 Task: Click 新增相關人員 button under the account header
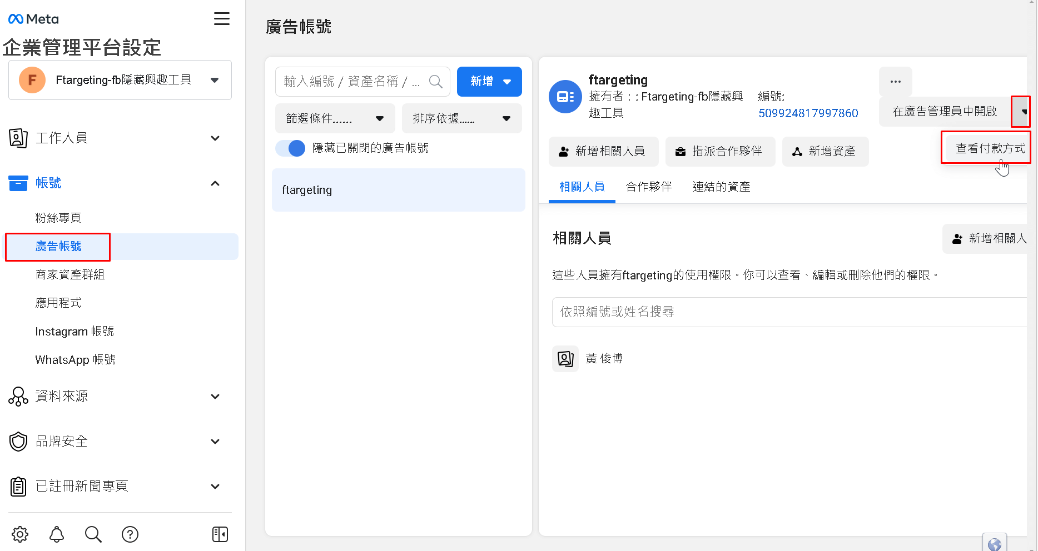[604, 152]
